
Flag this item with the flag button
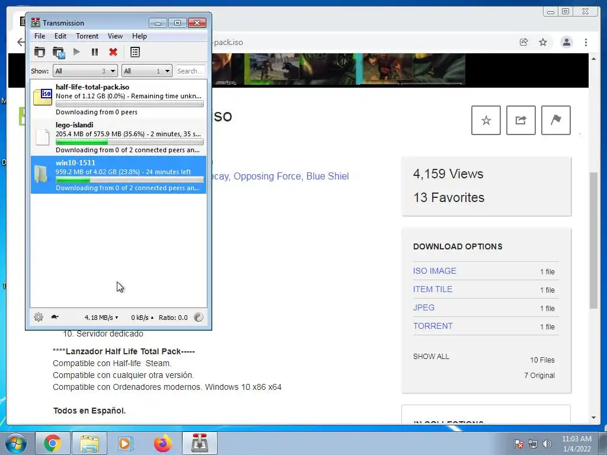555,120
